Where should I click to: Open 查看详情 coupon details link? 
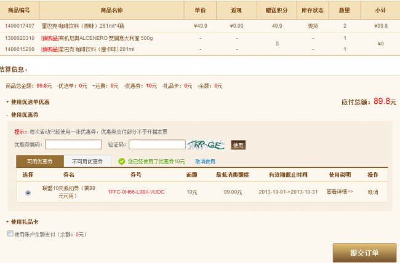pyautogui.click(x=340, y=192)
